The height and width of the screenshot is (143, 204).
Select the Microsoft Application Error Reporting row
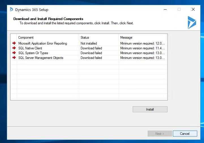click(x=89, y=43)
